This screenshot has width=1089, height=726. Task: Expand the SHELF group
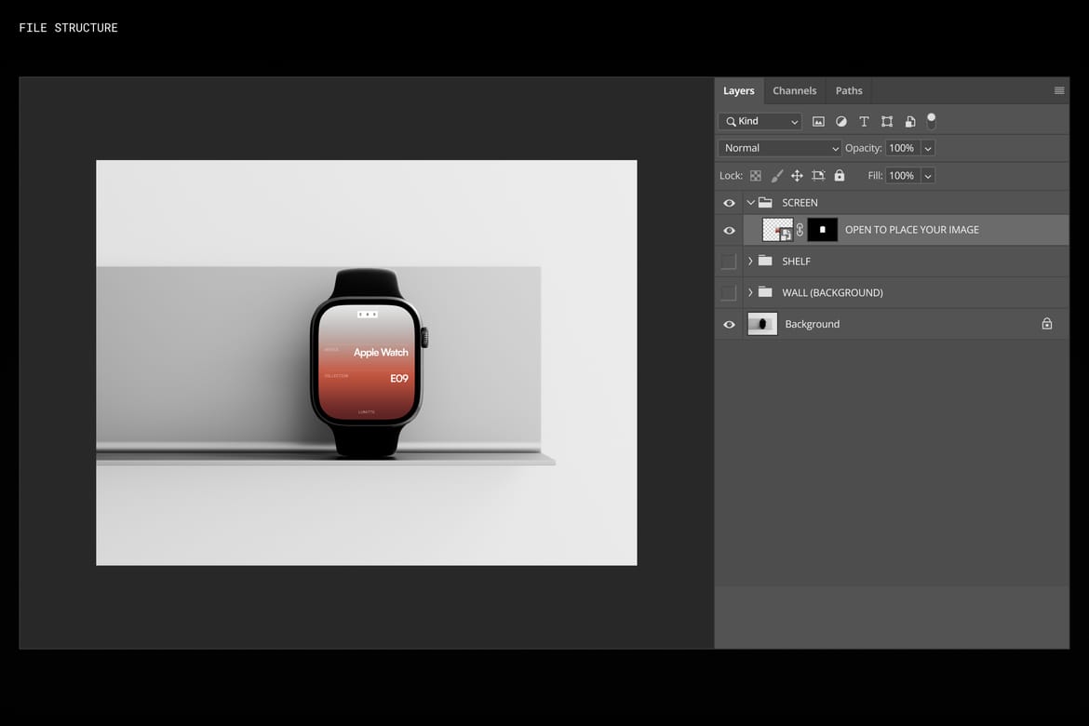[751, 262]
